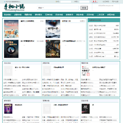123x123 pixels.
Task: Open the misty mountain ink-style book cover
Action: (53, 29)
